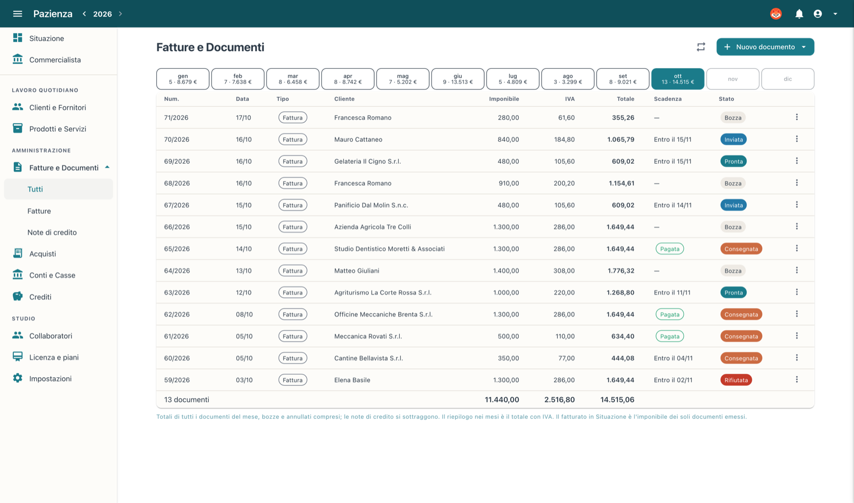
Task: Select Fatture in sidebar submenu
Action: click(59, 211)
